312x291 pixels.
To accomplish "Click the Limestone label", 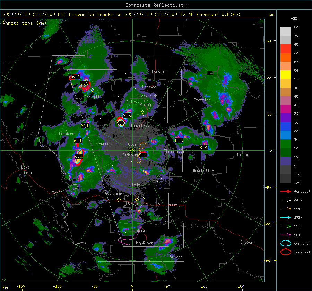I will coord(66,134).
